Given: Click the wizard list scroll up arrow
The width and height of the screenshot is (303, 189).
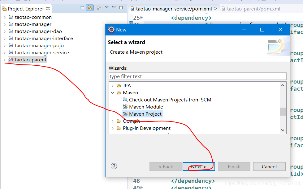Looking at the screenshot, I should [x=283, y=85].
